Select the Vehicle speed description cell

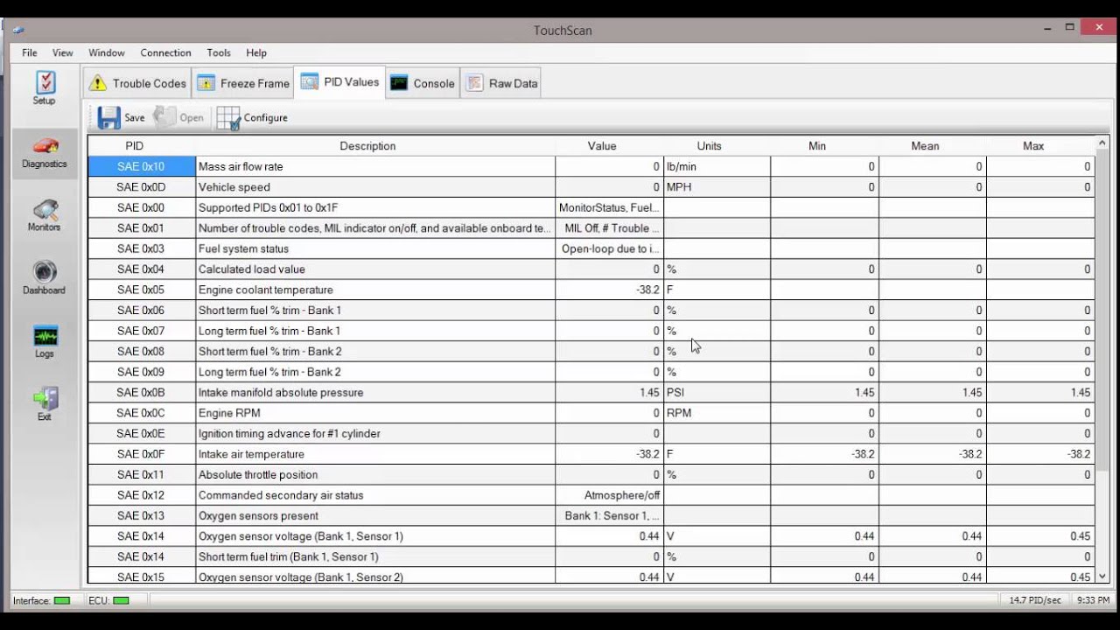(x=375, y=187)
